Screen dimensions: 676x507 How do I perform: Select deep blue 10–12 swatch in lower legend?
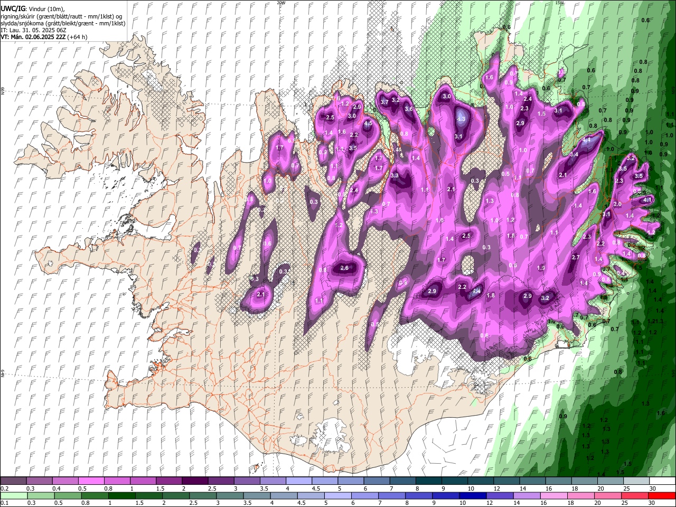pyautogui.click(x=472, y=496)
